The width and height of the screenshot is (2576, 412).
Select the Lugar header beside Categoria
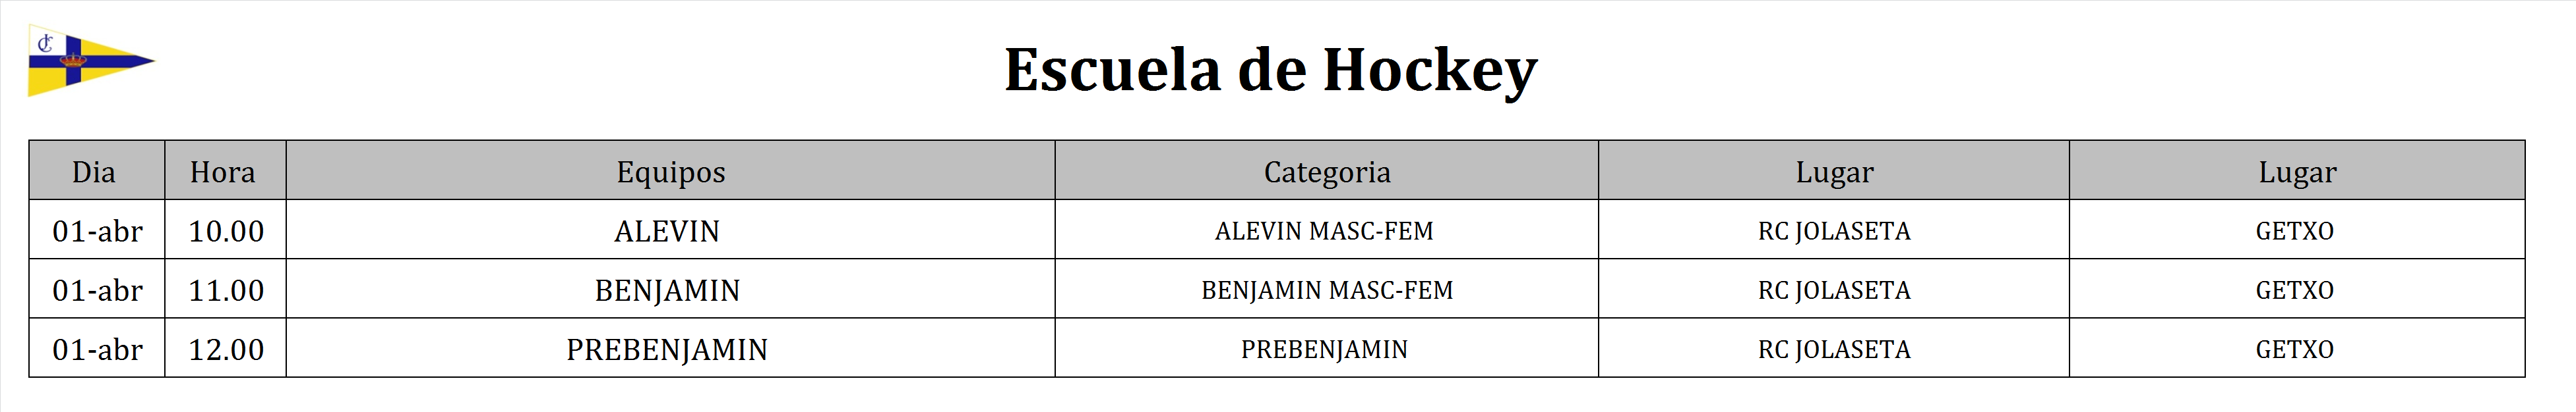(x=1834, y=172)
